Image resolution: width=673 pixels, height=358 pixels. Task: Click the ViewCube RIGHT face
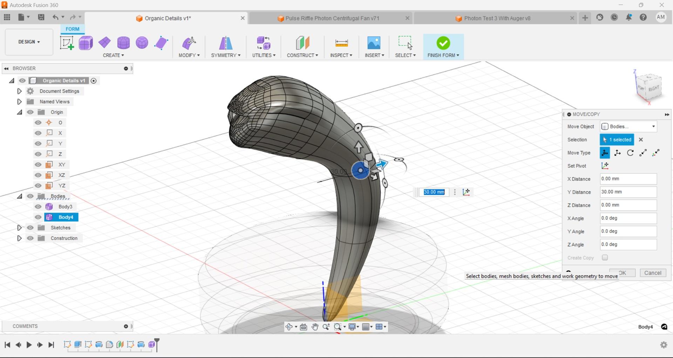654,88
